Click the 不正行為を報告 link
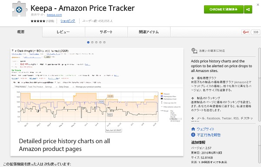This screenshot has width=261, height=167. (x=209, y=135)
